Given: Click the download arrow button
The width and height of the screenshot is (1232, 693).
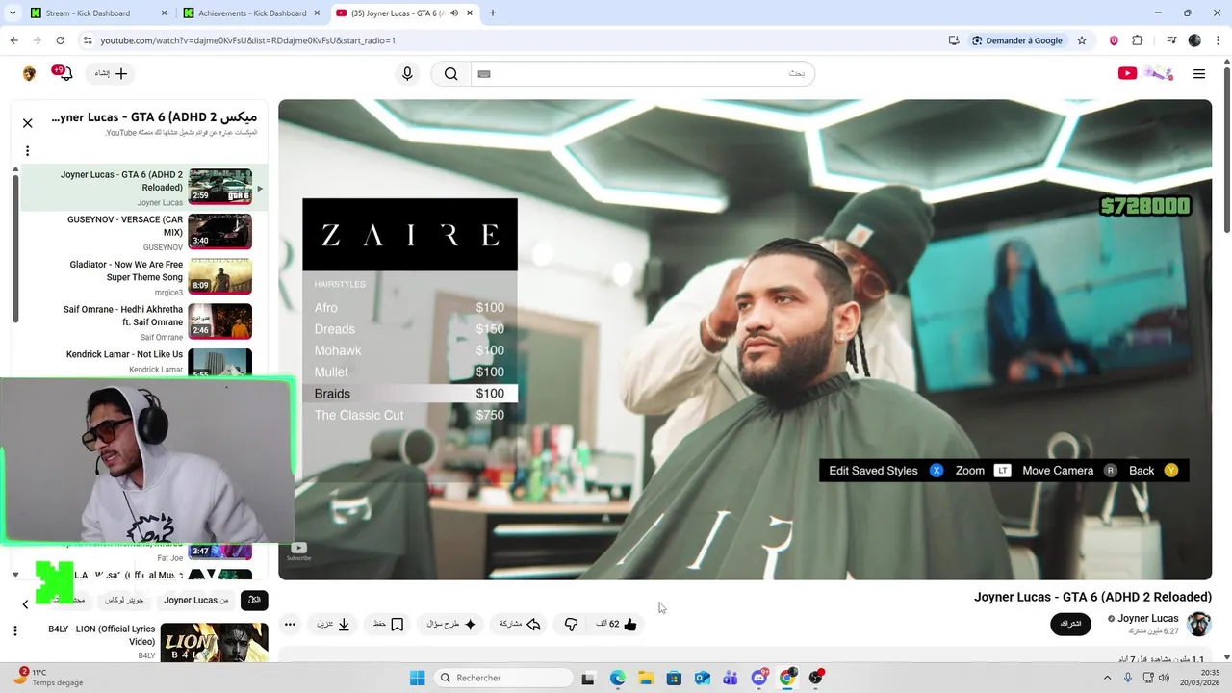Looking at the screenshot, I should pos(333,624).
